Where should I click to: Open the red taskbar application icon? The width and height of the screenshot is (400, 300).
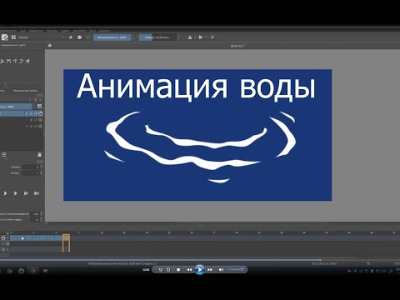45,271
